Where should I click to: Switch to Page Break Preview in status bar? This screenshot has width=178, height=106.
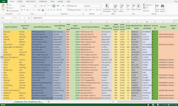(x=158, y=105)
